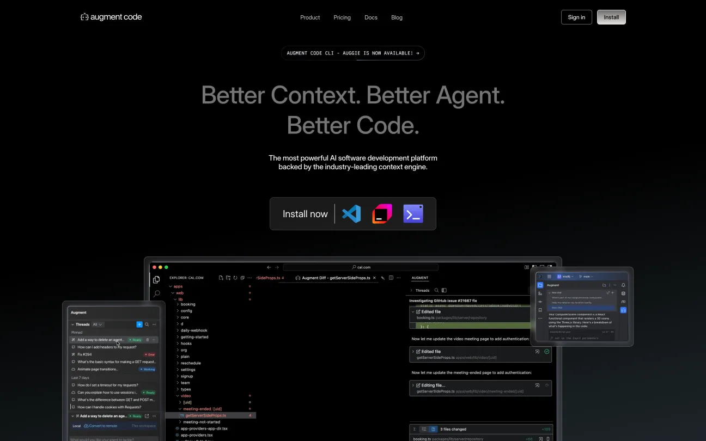This screenshot has height=441, width=706.
Task: Click the hamburger menu in the IntelliJ window
Action: click(549, 277)
